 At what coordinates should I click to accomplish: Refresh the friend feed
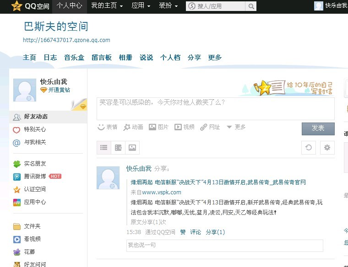coord(309,148)
